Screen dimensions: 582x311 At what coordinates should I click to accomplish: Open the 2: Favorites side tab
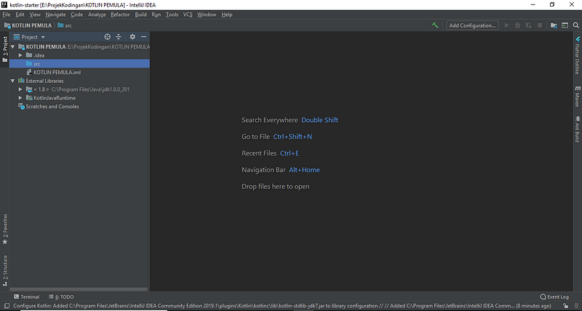point(5,229)
